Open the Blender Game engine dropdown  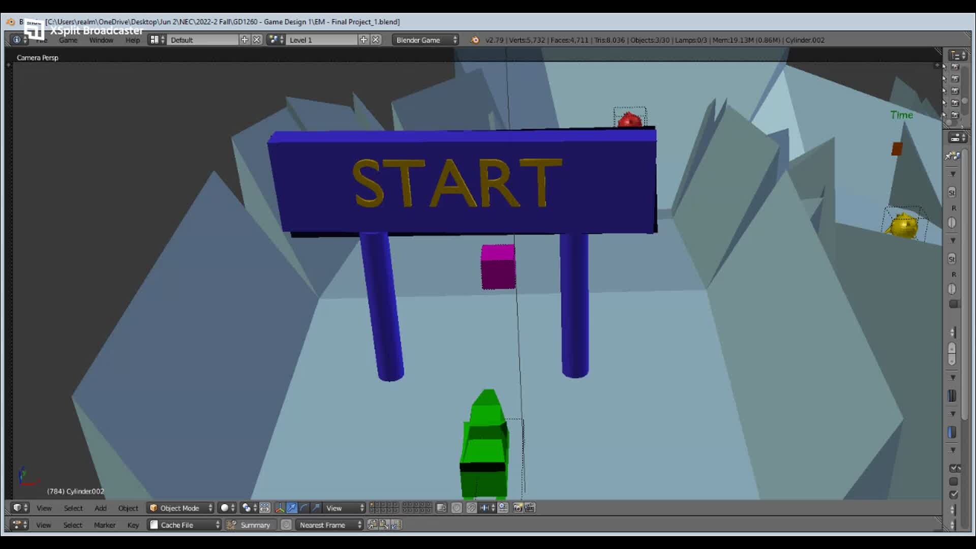pyautogui.click(x=425, y=40)
